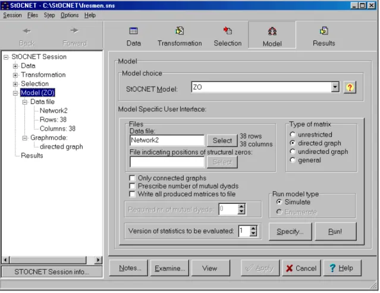Expand the Transformation tree node

click(15, 75)
